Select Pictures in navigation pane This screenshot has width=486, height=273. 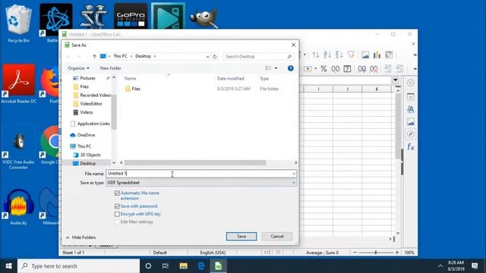[88, 78]
